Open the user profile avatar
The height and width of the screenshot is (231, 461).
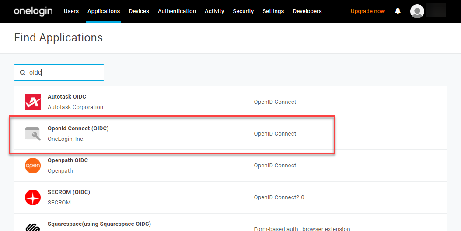pyautogui.click(x=417, y=11)
